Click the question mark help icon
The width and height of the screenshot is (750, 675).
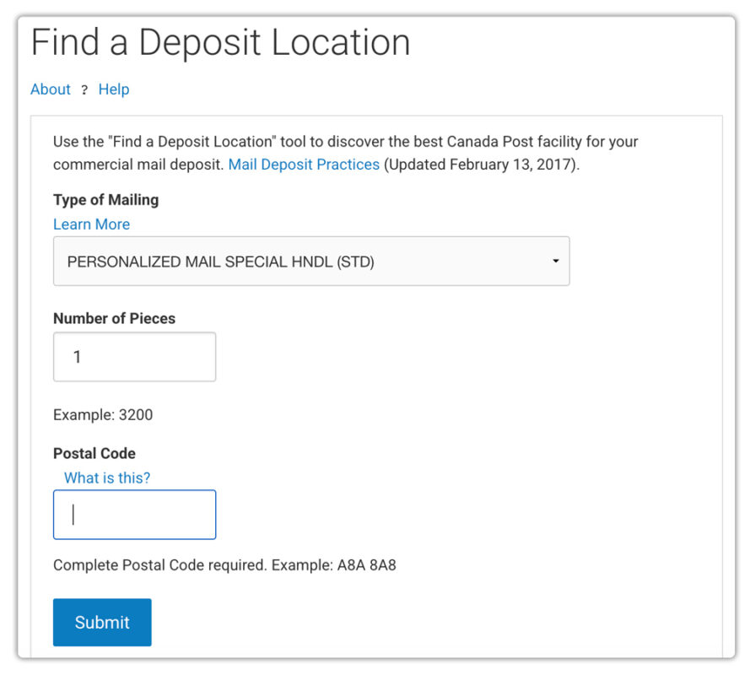[84, 89]
